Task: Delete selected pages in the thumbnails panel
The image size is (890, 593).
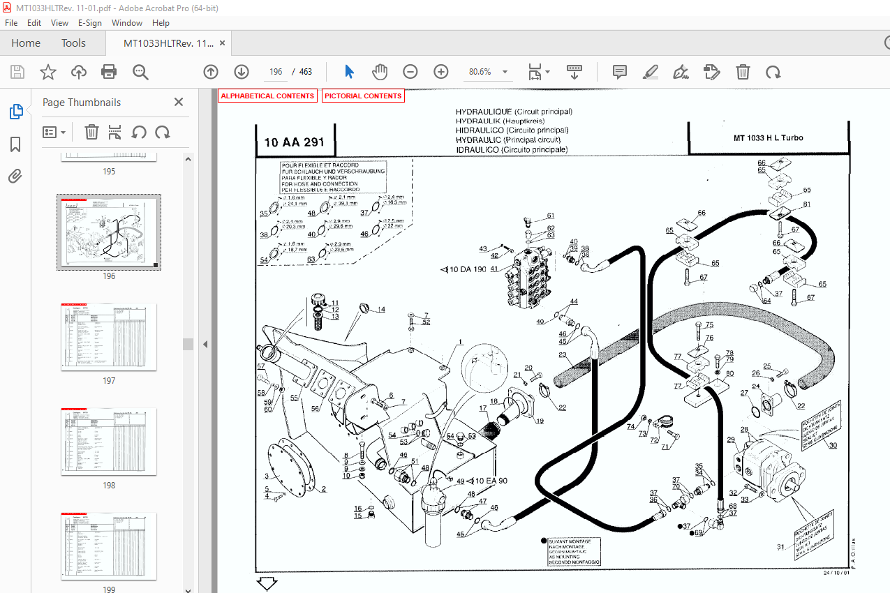Action: [x=91, y=132]
